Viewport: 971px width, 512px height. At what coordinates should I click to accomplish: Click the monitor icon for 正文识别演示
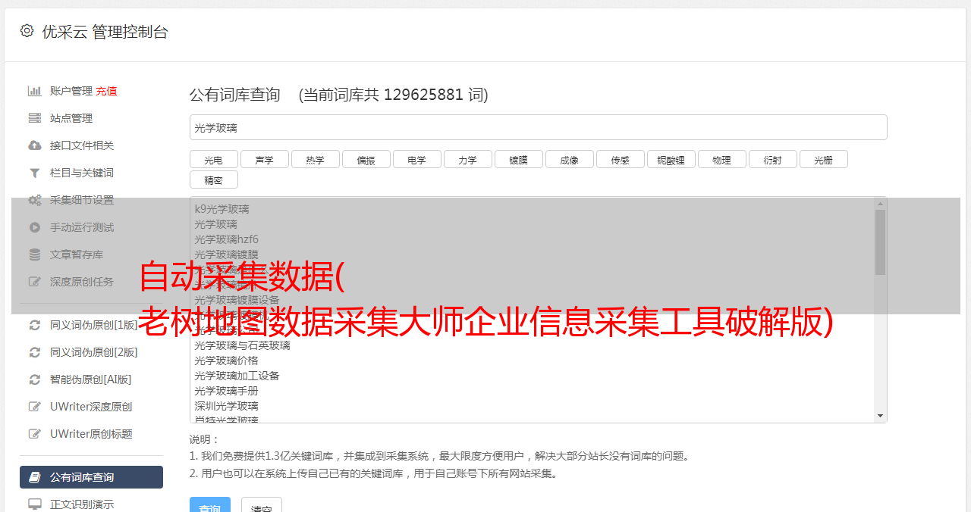pyautogui.click(x=35, y=504)
